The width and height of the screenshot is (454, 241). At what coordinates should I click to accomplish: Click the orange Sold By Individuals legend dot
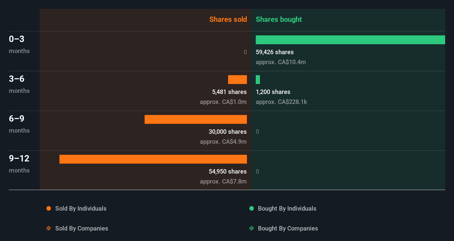point(49,208)
